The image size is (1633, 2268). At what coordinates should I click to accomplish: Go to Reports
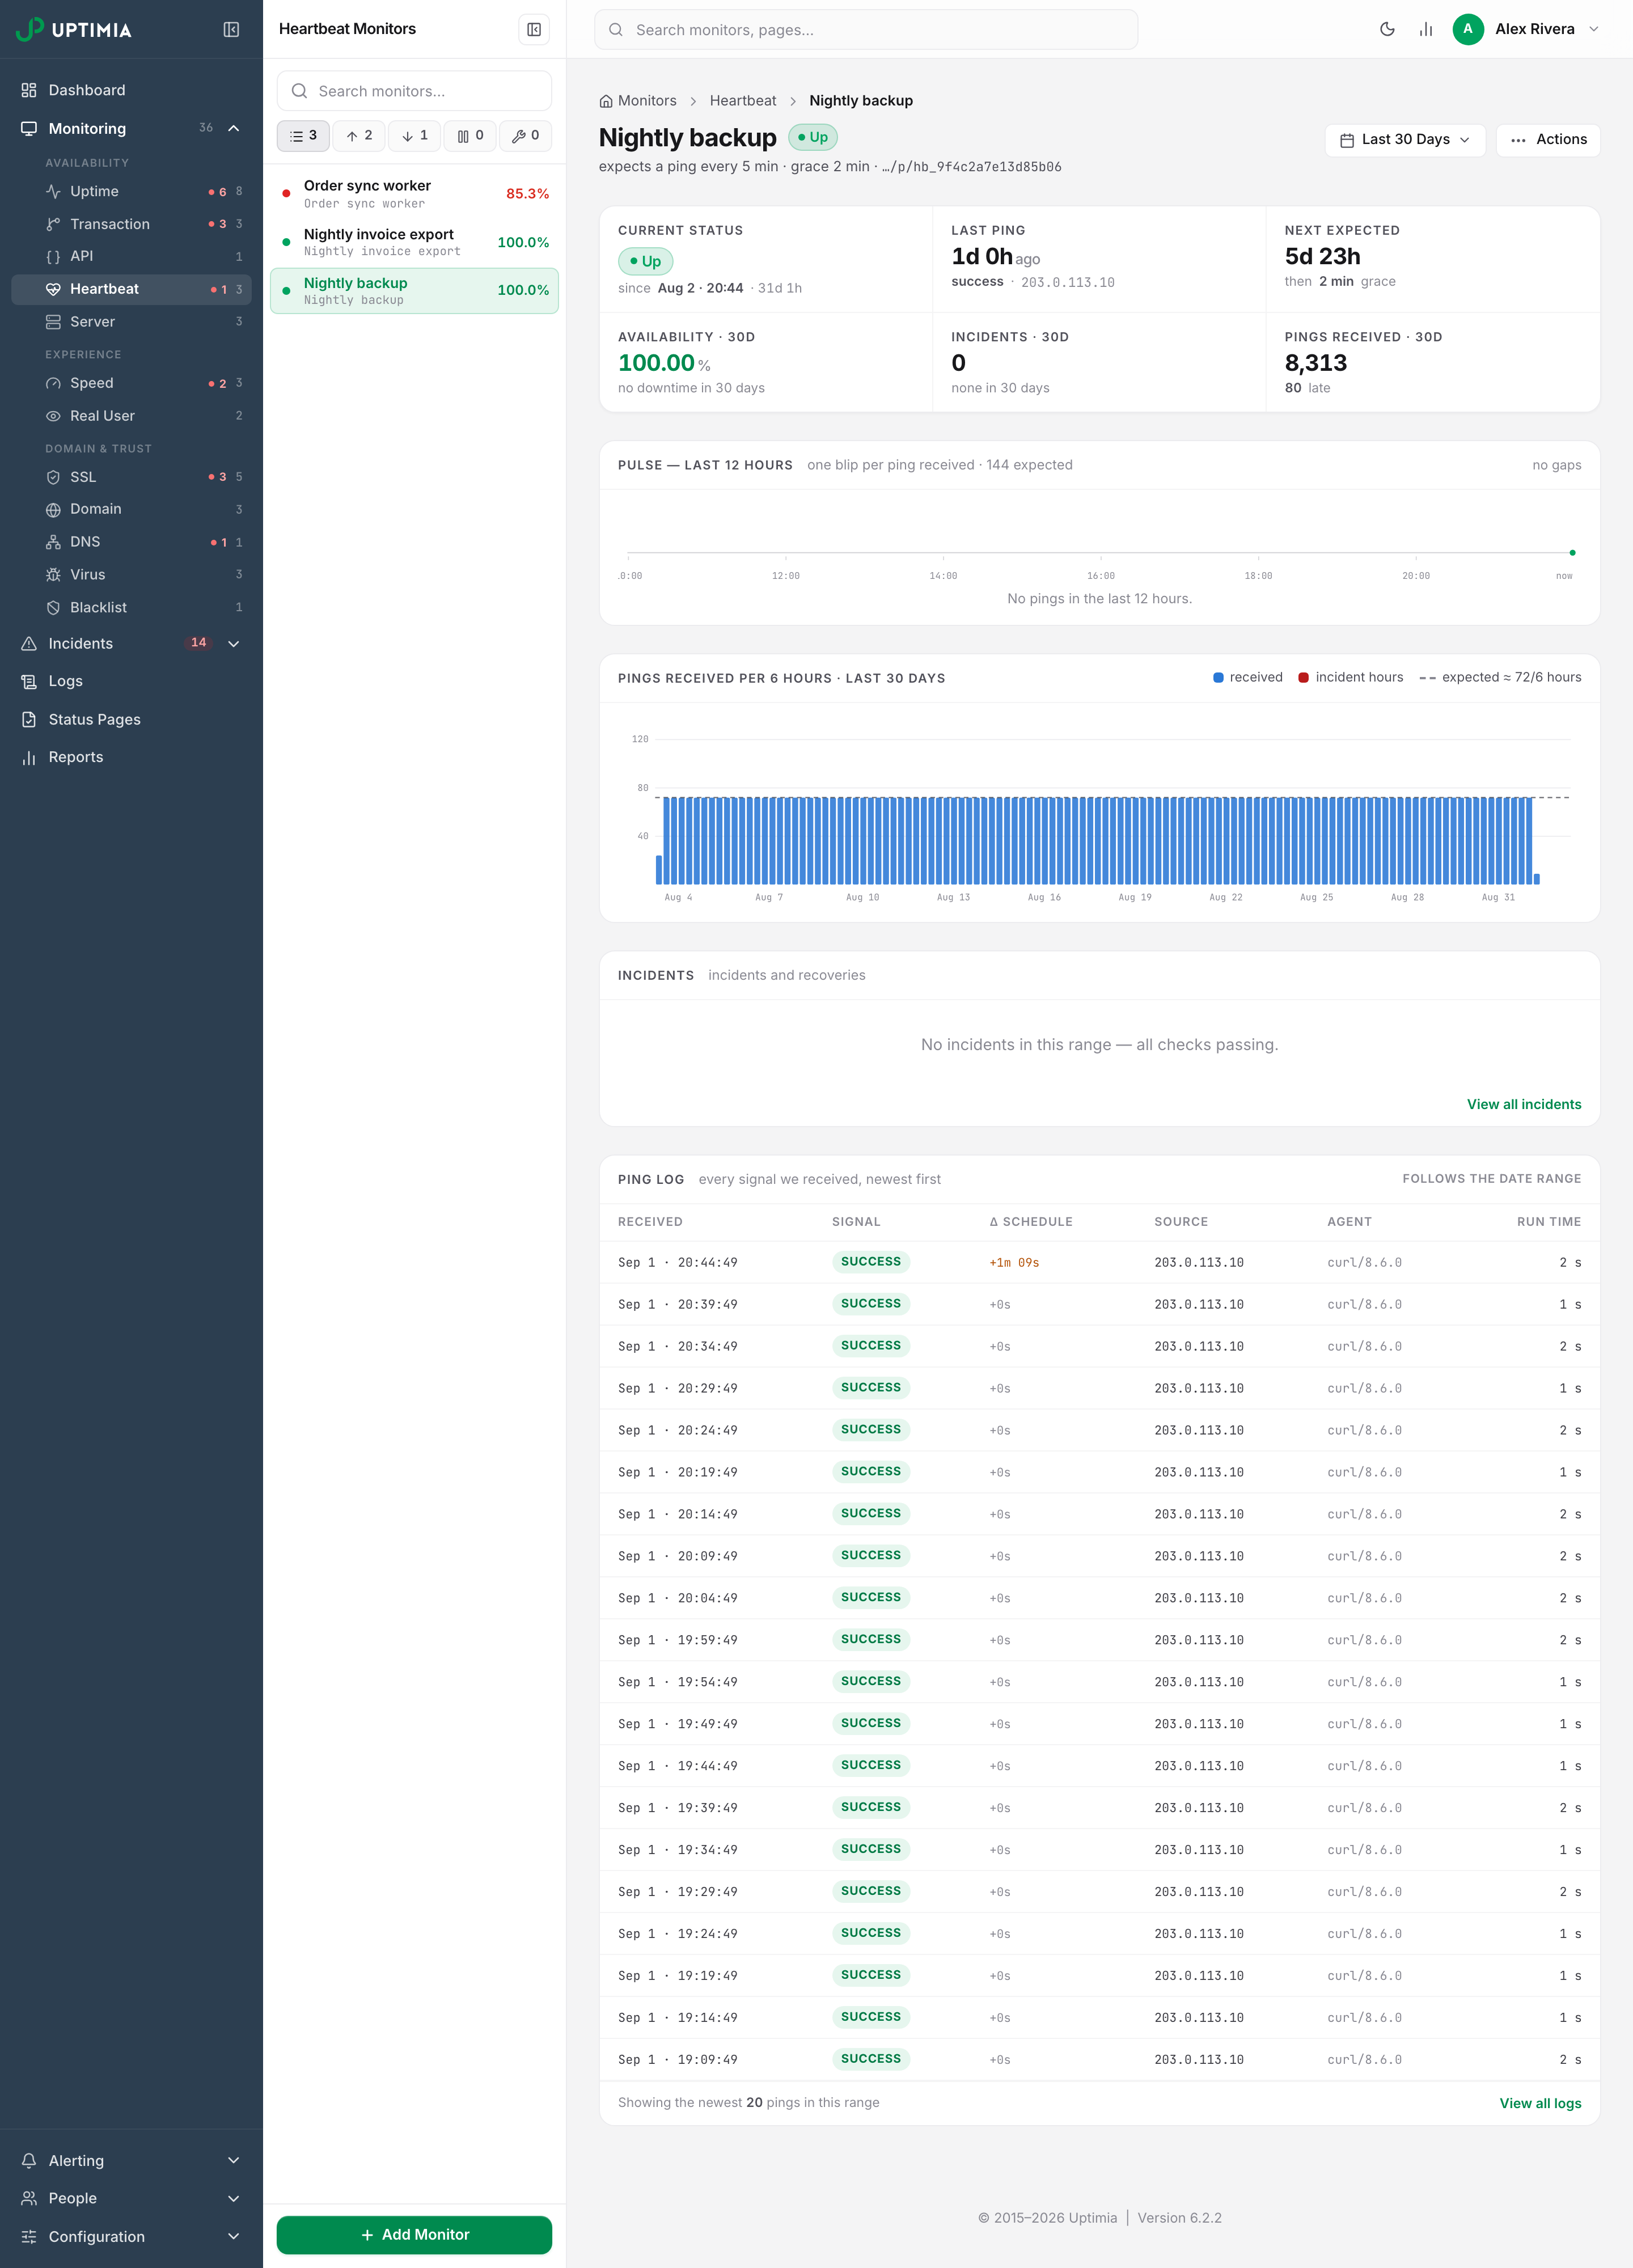(x=131, y=757)
